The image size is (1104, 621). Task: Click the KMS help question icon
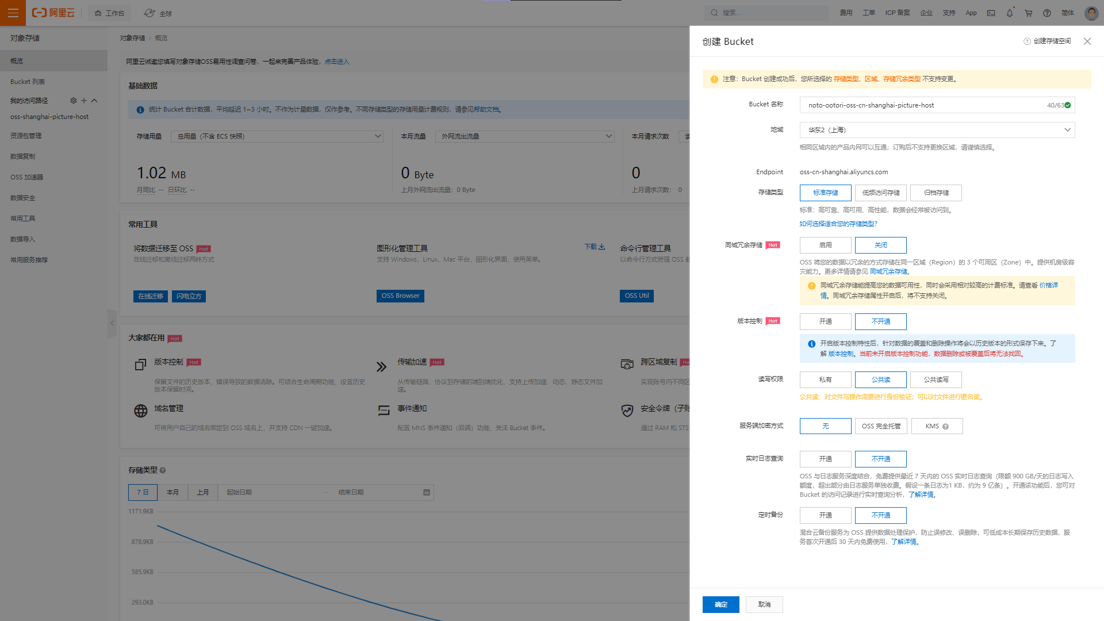pyautogui.click(x=945, y=427)
